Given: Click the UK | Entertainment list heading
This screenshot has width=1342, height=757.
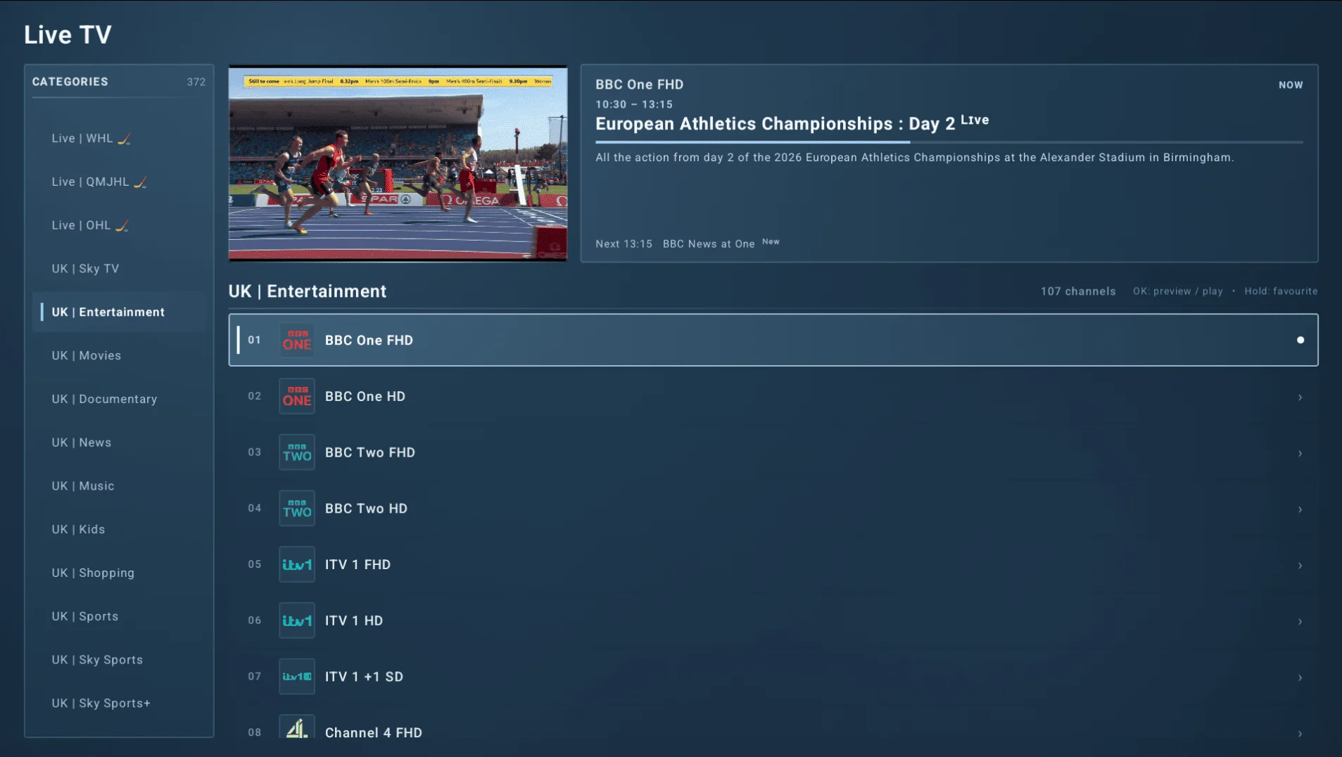Looking at the screenshot, I should pyautogui.click(x=307, y=291).
